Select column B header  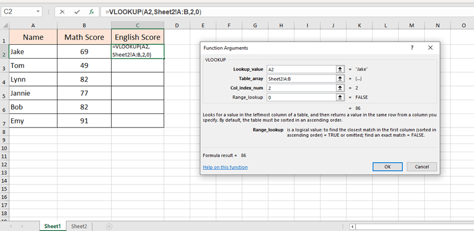pos(84,26)
